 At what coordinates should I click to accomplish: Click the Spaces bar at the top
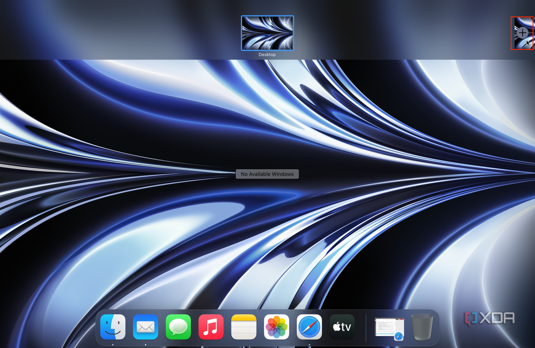pyautogui.click(x=130, y=29)
